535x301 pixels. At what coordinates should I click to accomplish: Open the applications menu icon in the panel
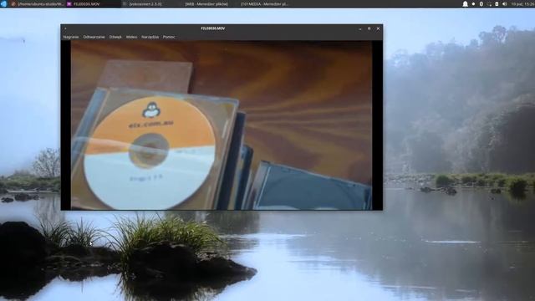click(3, 3)
